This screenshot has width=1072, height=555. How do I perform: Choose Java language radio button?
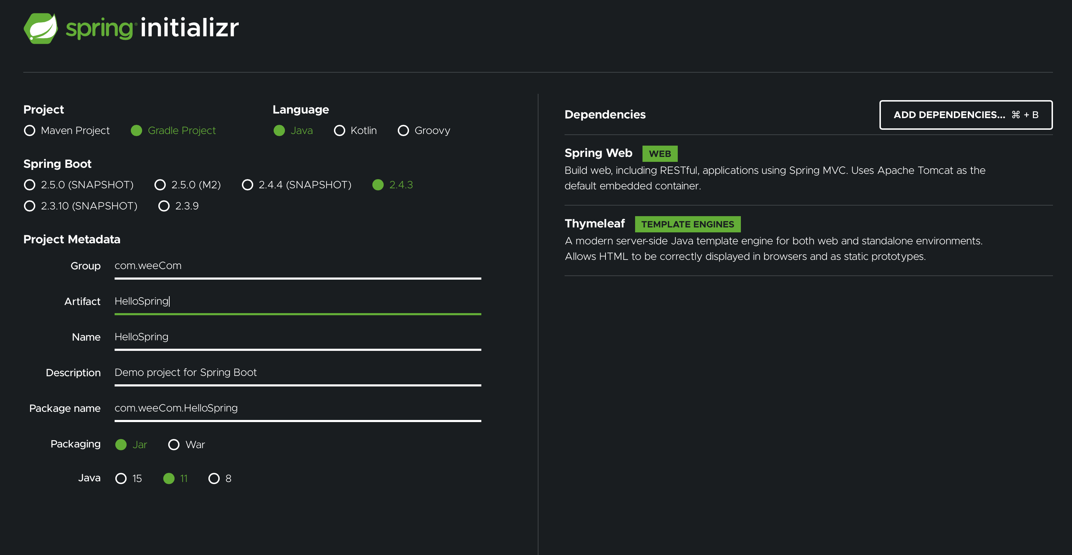[279, 130]
